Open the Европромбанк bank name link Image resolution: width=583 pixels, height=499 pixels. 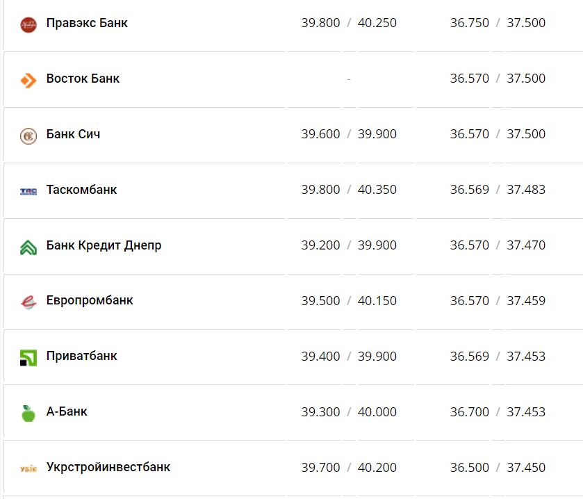[x=90, y=300]
